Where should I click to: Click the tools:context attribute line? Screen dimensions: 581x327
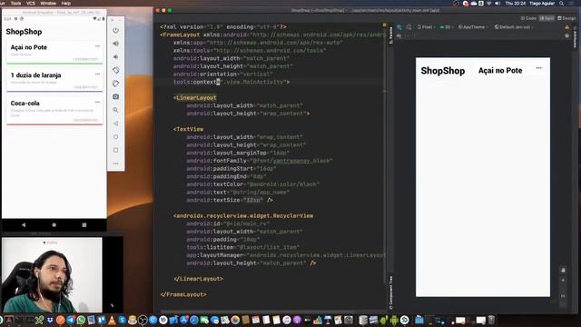231,82
